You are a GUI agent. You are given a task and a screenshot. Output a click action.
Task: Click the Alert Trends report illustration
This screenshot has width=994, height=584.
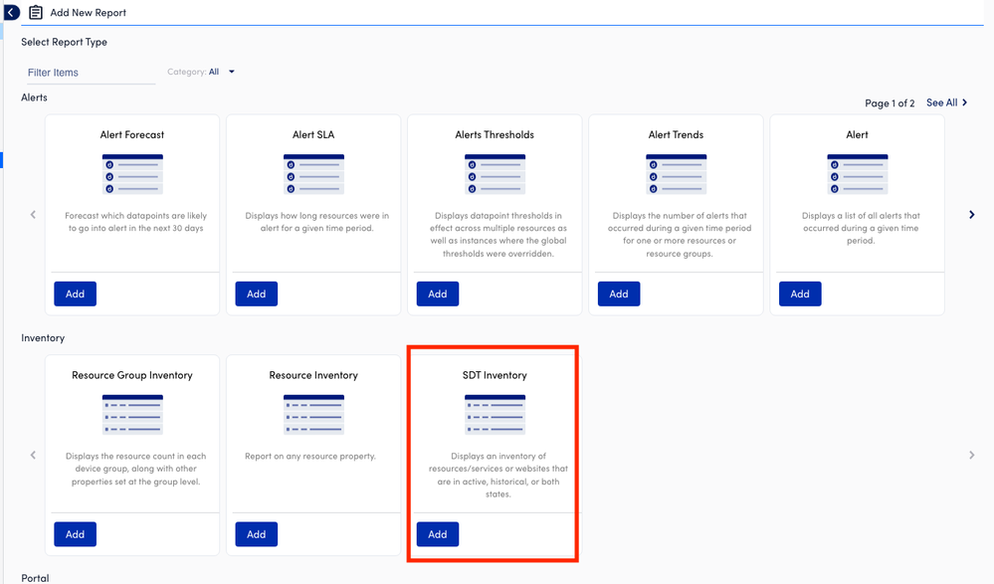676,174
